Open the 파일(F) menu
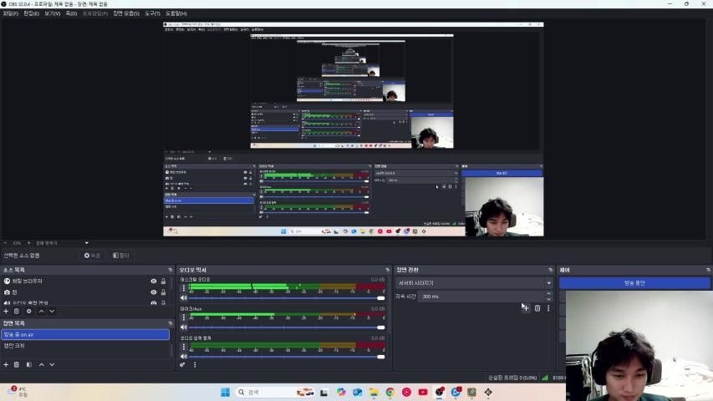 (x=10, y=13)
